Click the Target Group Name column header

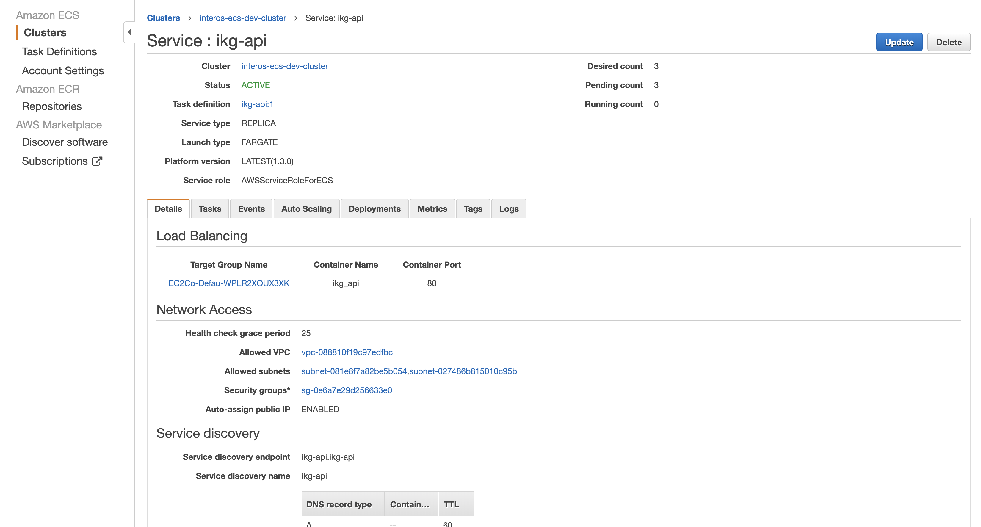[x=229, y=265]
